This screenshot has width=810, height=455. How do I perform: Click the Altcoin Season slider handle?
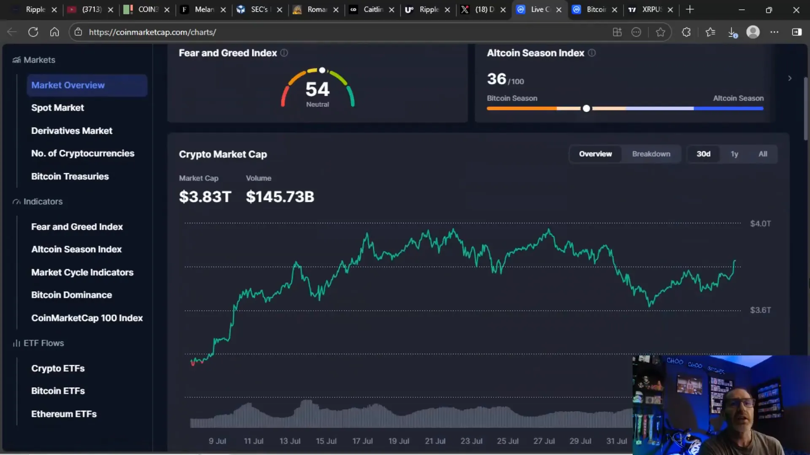[586, 109]
